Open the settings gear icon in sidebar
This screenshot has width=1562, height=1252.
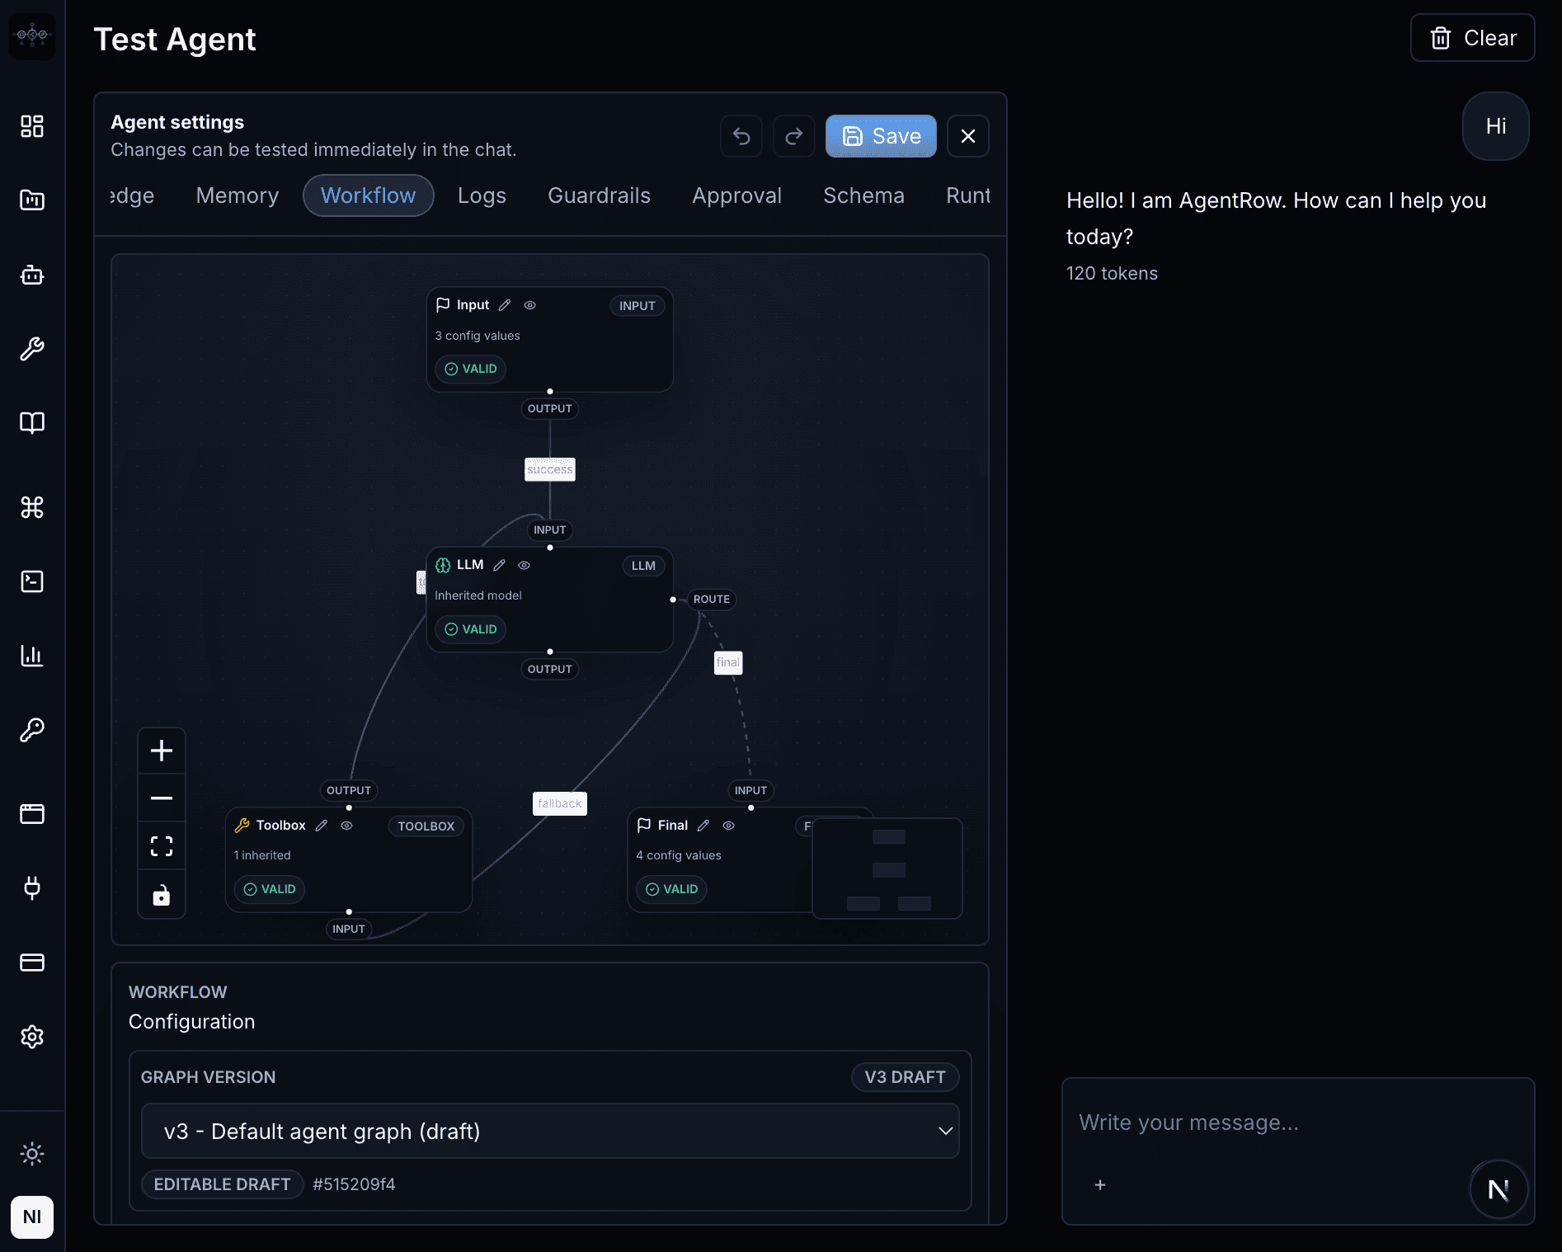(x=32, y=1037)
